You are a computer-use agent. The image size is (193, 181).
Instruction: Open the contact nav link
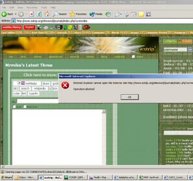pyautogui.click(x=120, y=57)
